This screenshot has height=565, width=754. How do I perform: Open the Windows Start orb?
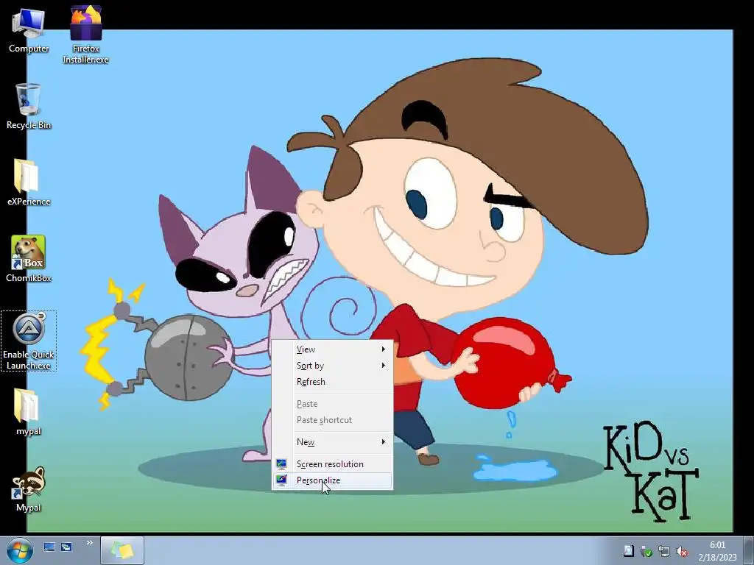click(20, 550)
